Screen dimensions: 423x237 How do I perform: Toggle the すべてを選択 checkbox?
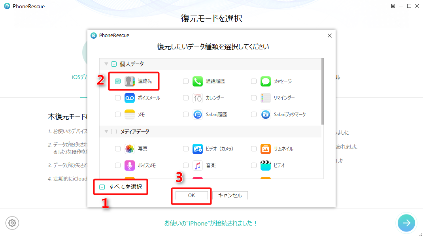(x=102, y=187)
